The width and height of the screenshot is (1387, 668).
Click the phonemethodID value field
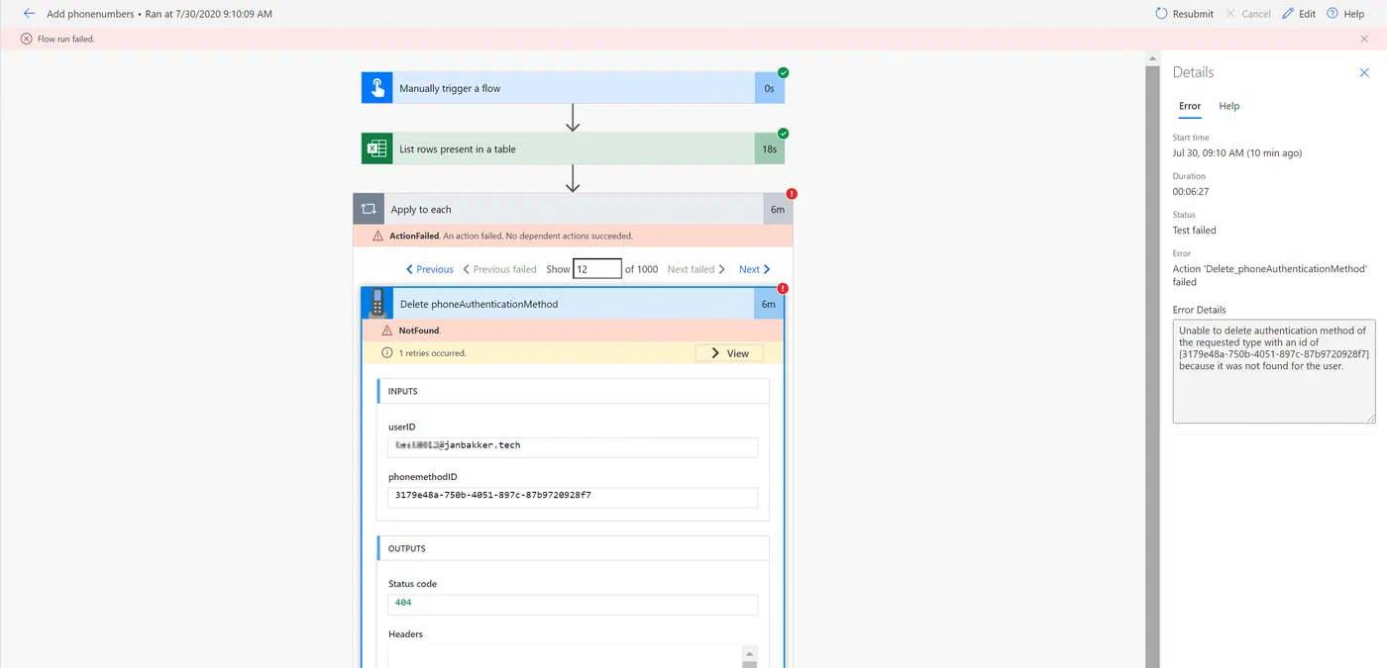573,496
